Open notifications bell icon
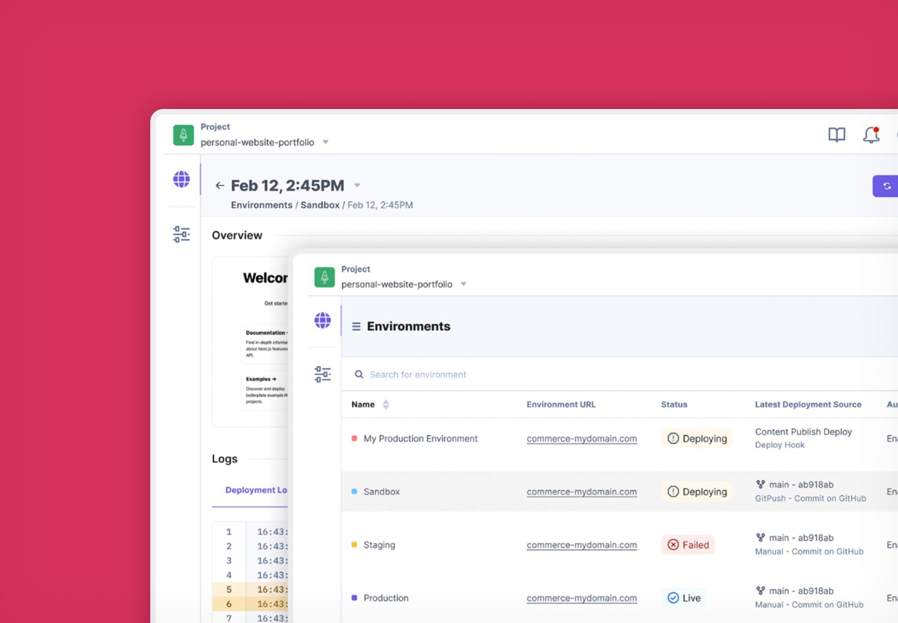The width and height of the screenshot is (898, 623). 871,135
